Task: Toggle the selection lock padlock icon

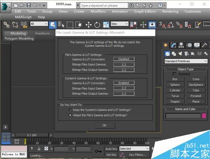Action: point(39,149)
